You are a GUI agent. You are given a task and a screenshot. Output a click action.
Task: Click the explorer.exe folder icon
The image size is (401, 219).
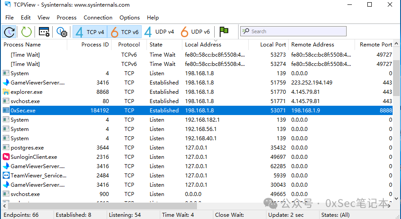[6, 92]
